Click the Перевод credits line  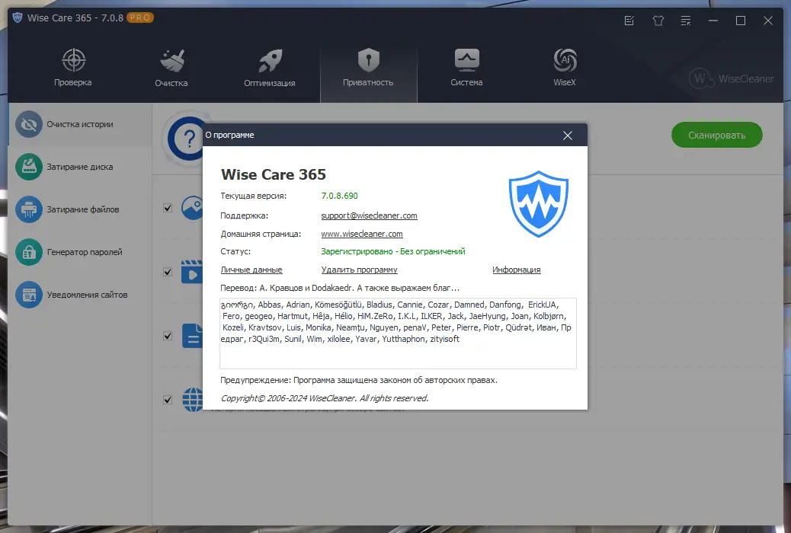[x=340, y=288]
